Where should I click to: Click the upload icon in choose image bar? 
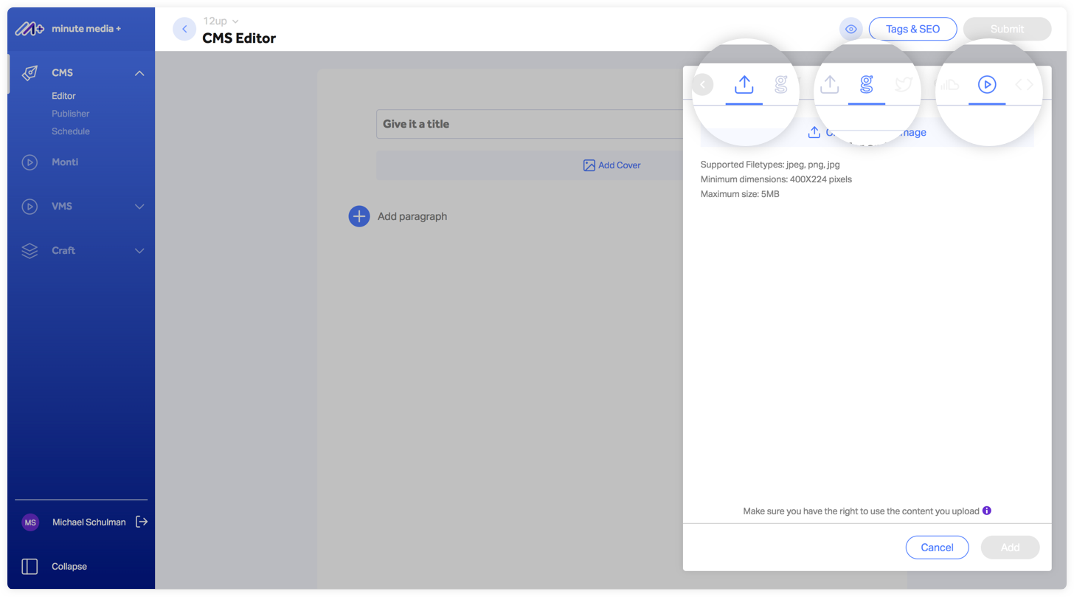click(814, 132)
